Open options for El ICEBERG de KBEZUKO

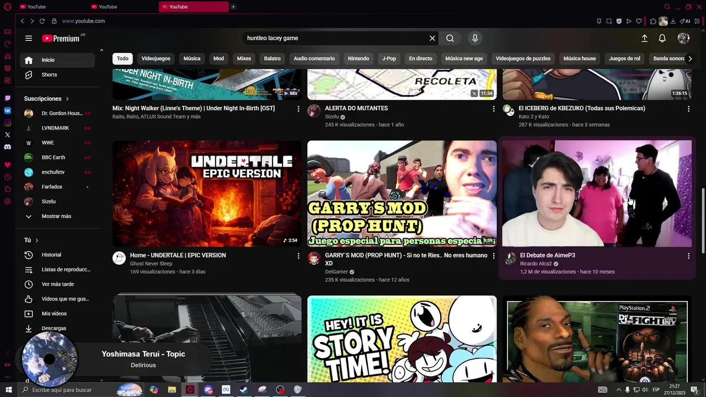tap(688, 109)
